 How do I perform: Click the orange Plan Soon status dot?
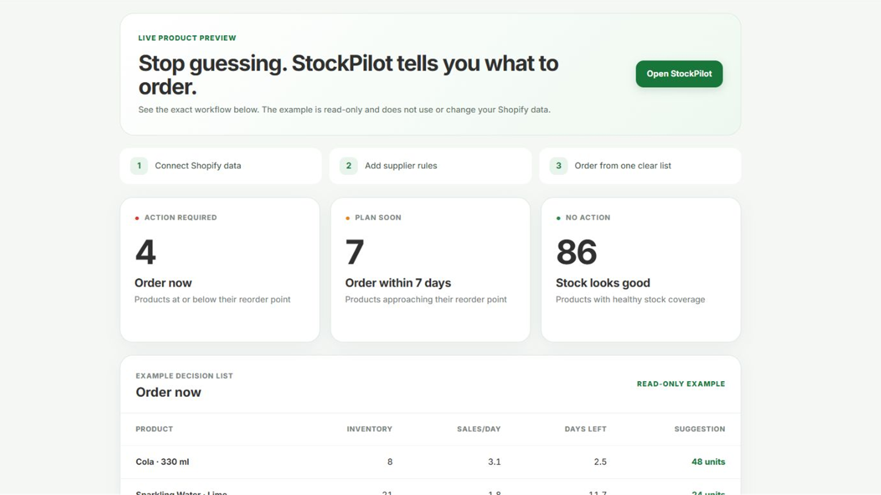point(347,218)
